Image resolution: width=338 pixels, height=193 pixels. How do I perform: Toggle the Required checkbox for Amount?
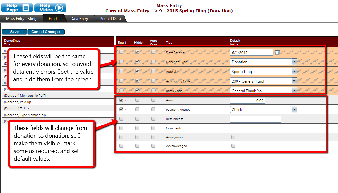point(121,100)
